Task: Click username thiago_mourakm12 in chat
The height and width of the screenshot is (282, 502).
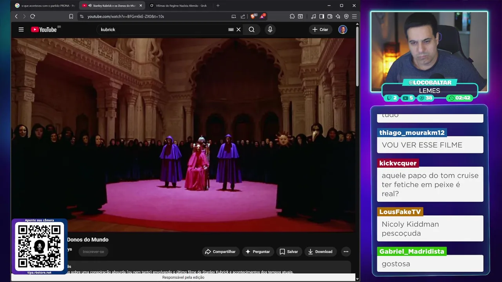Action: coord(412,133)
